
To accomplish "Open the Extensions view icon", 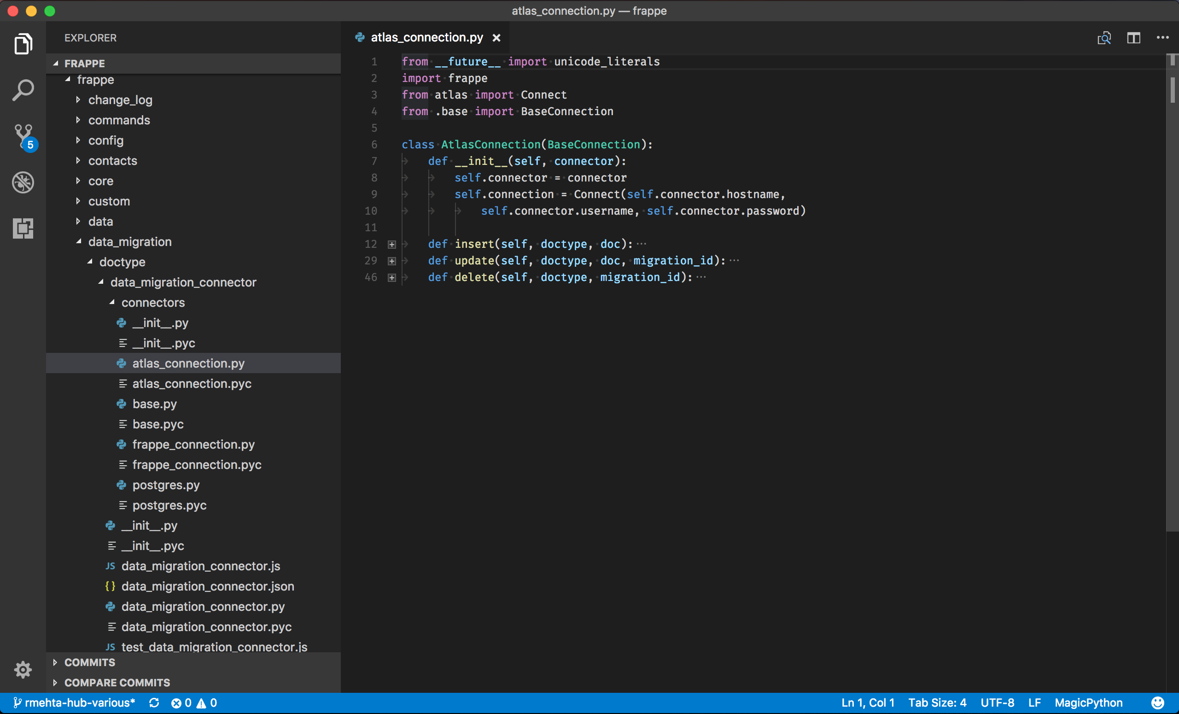I will coord(23,228).
